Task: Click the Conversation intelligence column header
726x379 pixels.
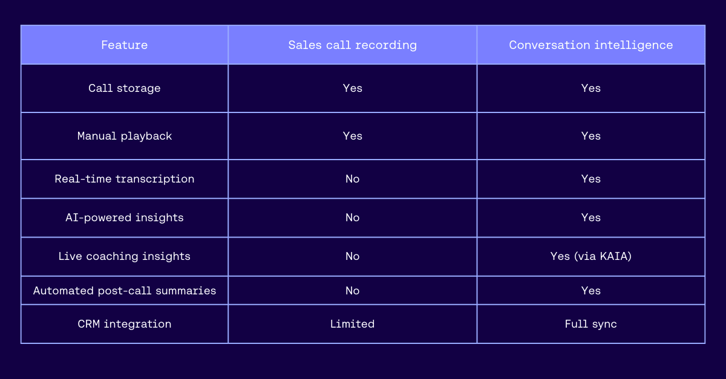Action: pos(590,45)
